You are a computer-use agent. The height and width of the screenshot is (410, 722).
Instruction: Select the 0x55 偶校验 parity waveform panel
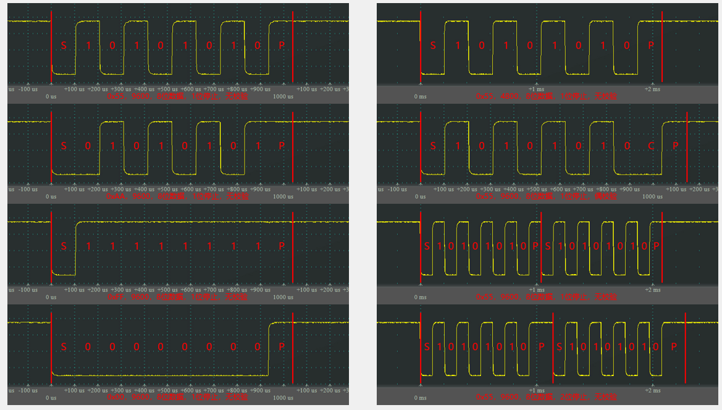coord(547,154)
